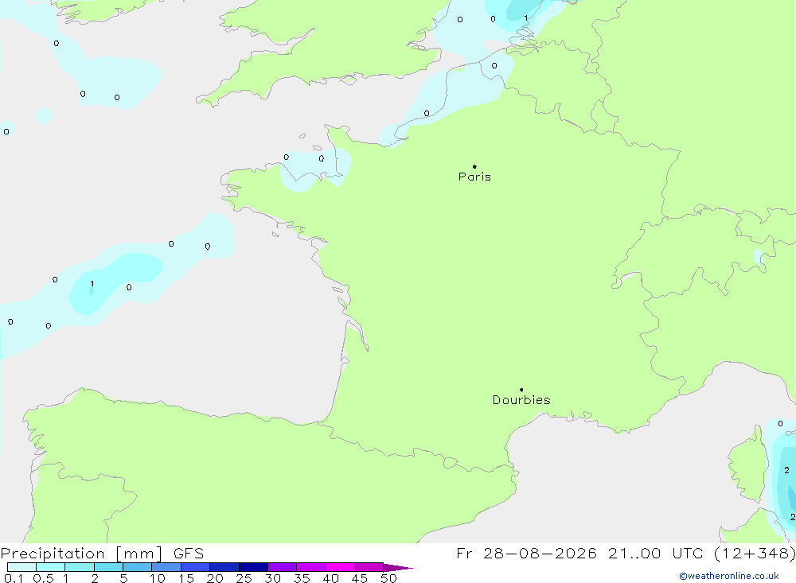Click the '(12+348)' forecast run text
Screen dimensions: 796x583
[x=755, y=554]
